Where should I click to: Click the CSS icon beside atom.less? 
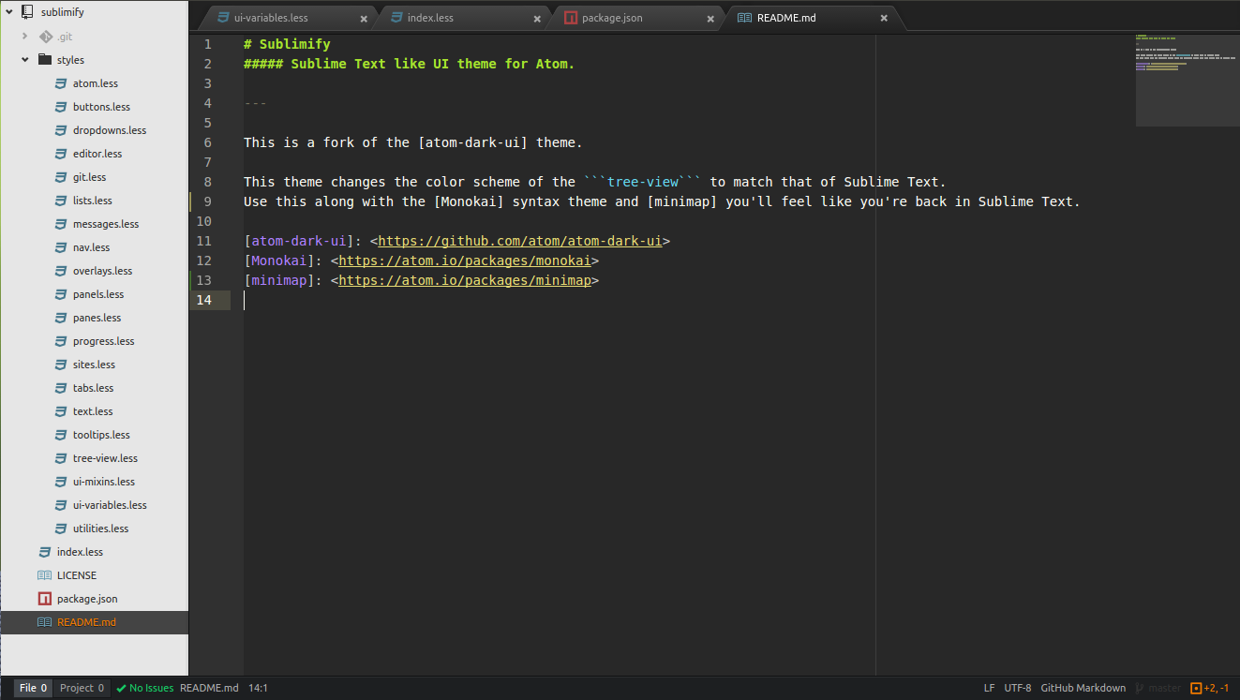(x=60, y=83)
